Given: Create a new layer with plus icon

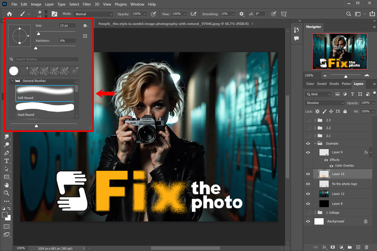Looking at the screenshot, I should point(357,247).
